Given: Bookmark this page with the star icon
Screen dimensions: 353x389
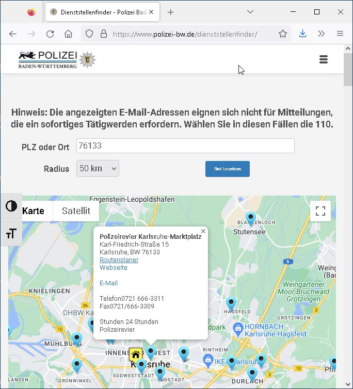Looking at the screenshot, I should click(x=283, y=34).
